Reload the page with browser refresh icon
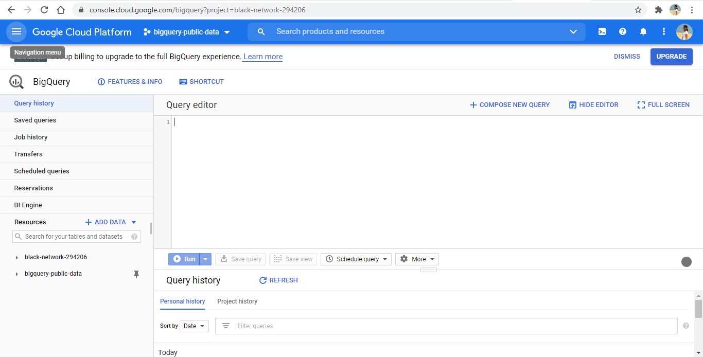The height and width of the screenshot is (357, 703). 44,10
